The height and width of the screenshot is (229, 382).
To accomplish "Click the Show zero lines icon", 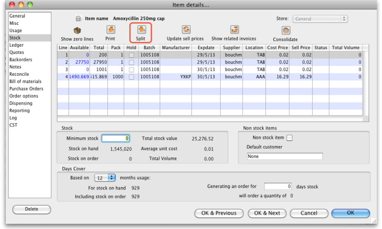I will [x=77, y=30].
